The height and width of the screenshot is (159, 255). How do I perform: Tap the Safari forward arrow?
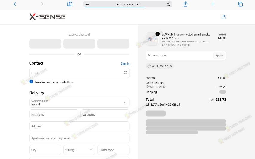pyautogui.click(x=42, y=4)
